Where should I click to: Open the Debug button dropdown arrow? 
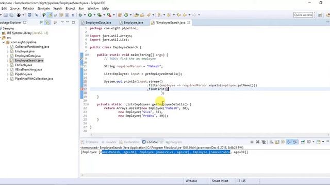click(85, 15)
